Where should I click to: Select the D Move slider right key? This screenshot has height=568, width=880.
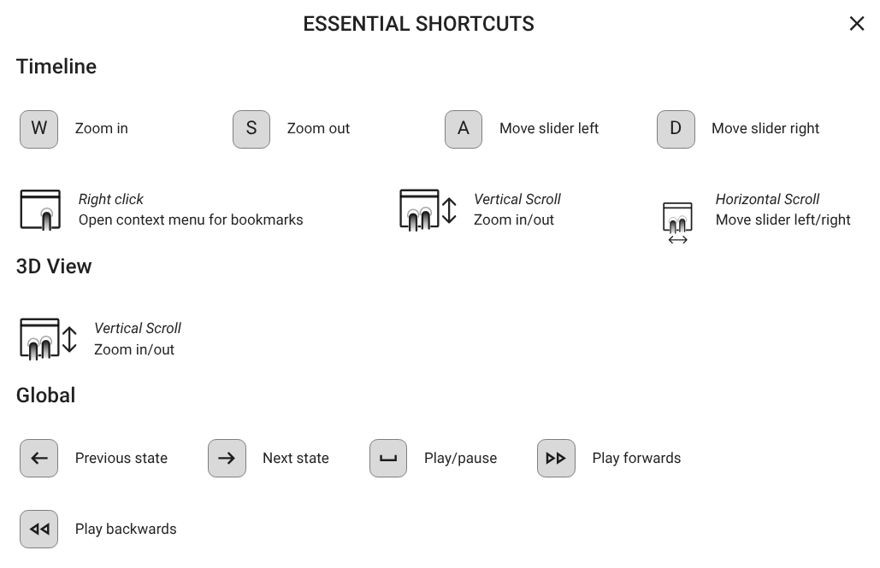[675, 129]
